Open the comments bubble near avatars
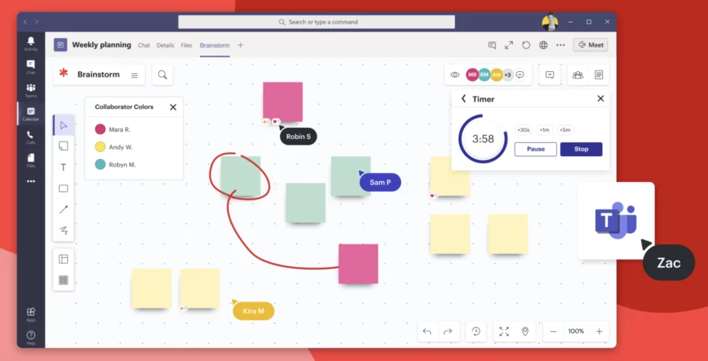This screenshot has height=361, width=708. coord(520,75)
